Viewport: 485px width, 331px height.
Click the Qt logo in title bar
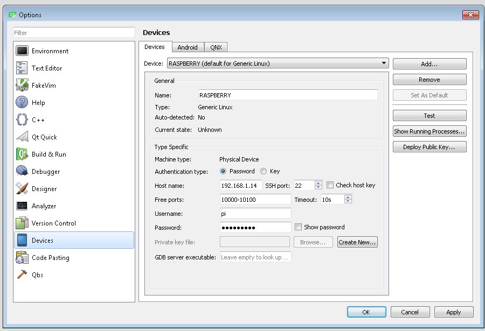12,15
